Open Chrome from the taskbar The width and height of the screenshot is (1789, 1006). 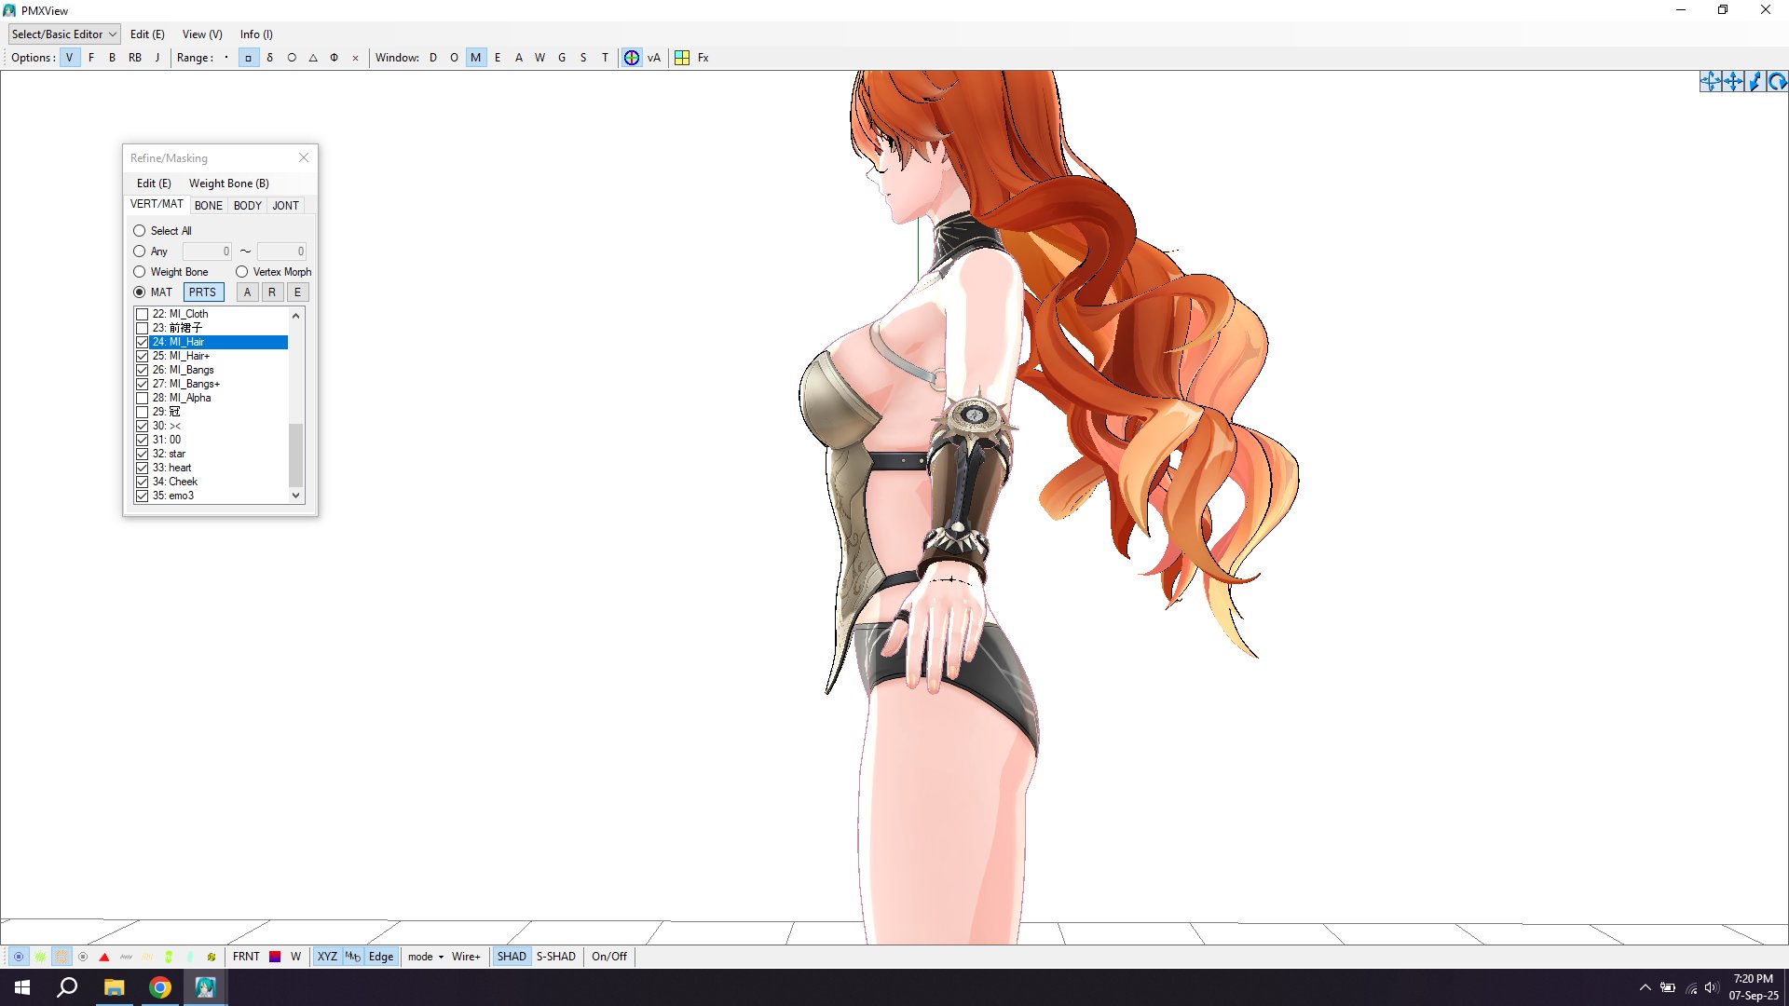pyautogui.click(x=160, y=987)
